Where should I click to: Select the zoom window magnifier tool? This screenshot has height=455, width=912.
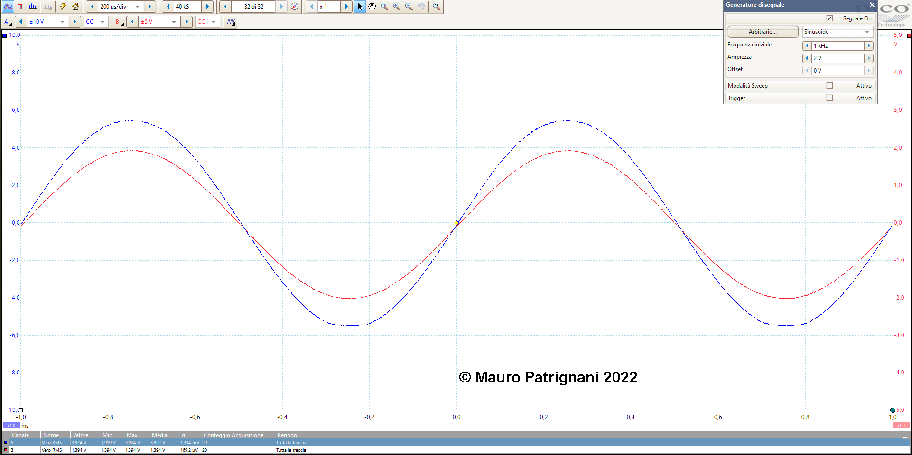click(384, 7)
